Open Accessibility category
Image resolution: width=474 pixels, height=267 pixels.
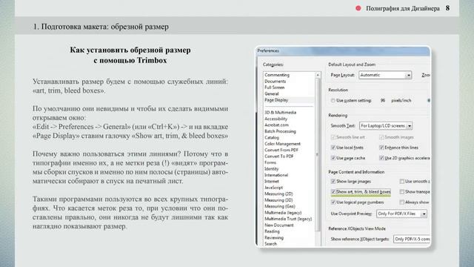[x=276, y=119]
